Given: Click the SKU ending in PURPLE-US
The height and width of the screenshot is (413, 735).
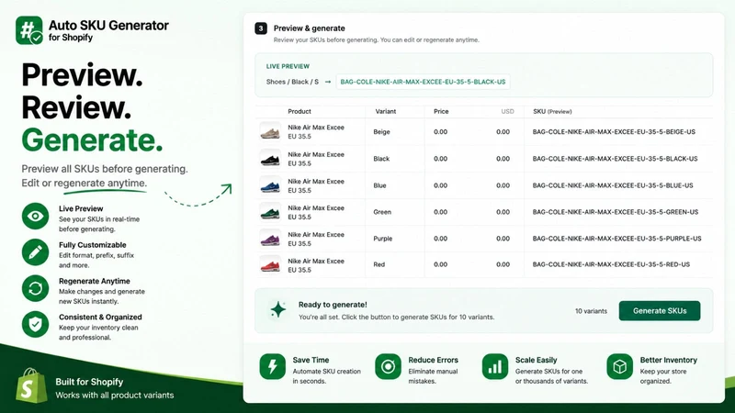Looking at the screenshot, I should pos(616,239).
